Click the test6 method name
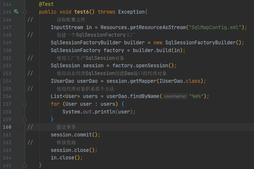This screenshot has height=169, width=254. point(81,12)
